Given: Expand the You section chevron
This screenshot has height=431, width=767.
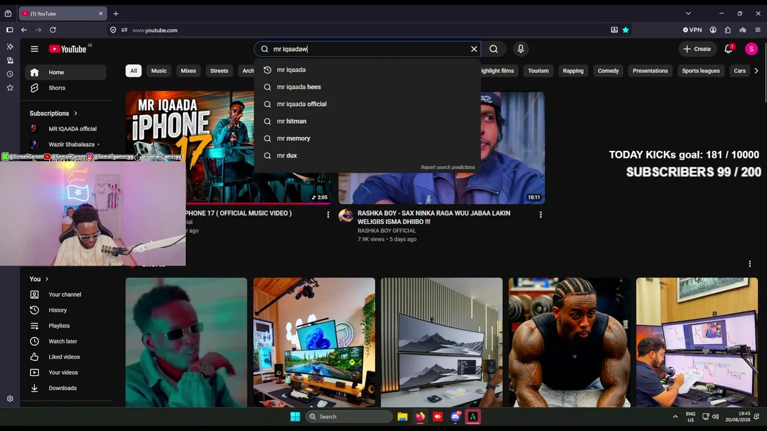Looking at the screenshot, I should point(47,279).
